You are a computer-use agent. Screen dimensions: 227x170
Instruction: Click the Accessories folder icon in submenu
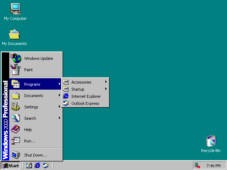coord(66,82)
